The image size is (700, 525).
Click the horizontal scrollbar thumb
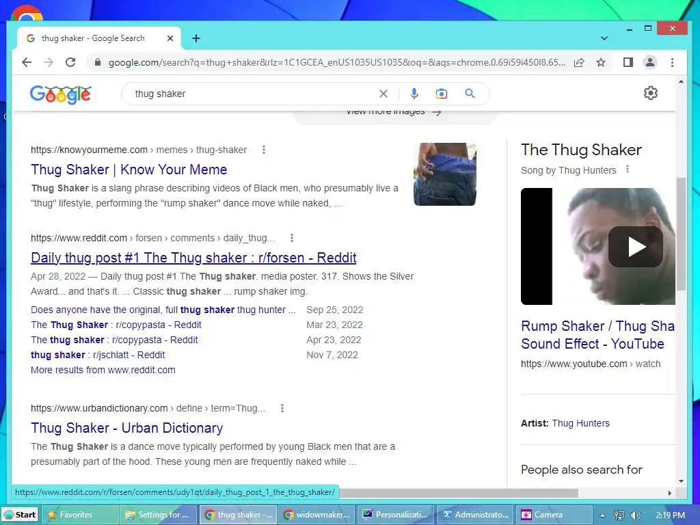click(459, 494)
